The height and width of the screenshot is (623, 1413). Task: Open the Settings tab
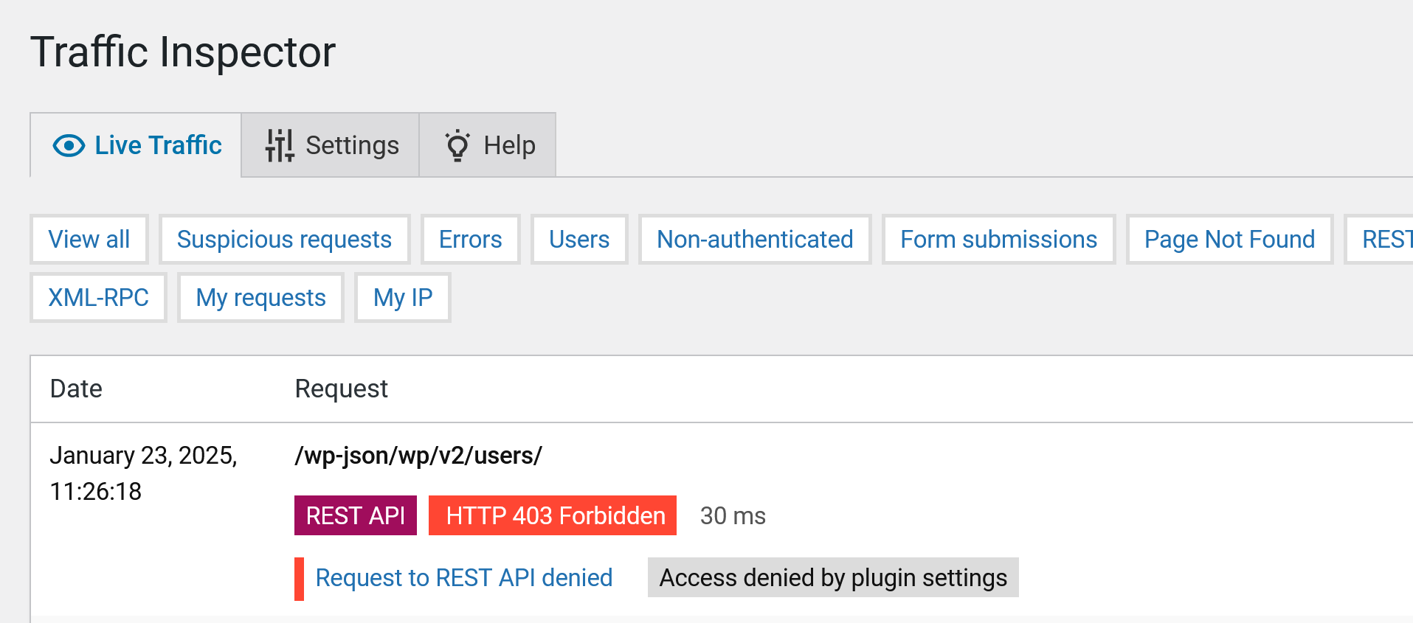point(352,146)
